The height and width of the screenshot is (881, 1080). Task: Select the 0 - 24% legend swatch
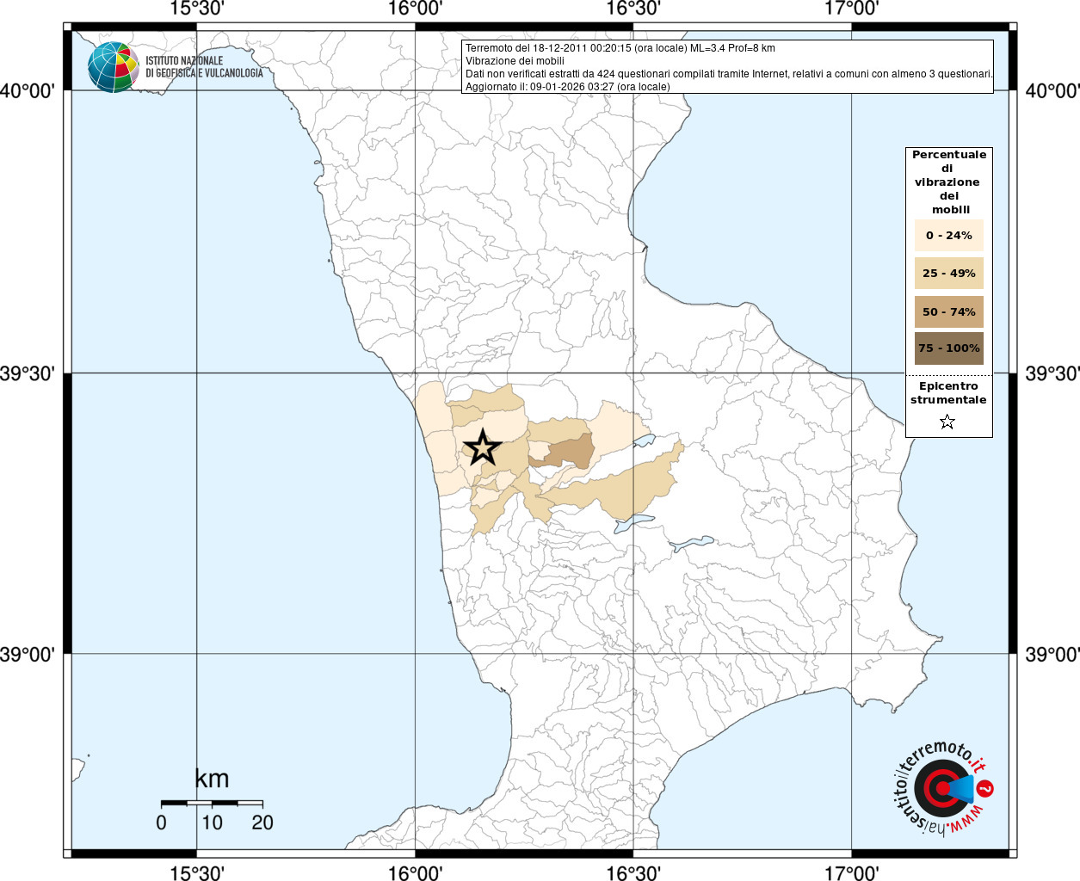tap(948, 235)
